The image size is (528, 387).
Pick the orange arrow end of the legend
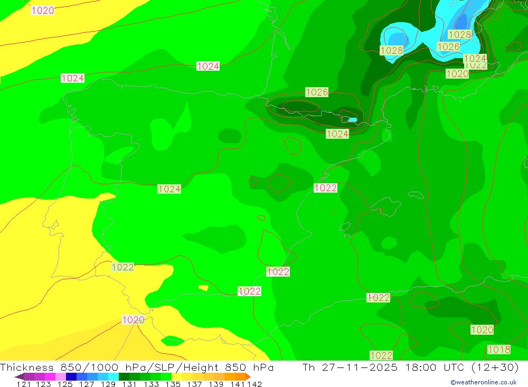click(x=248, y=376)
